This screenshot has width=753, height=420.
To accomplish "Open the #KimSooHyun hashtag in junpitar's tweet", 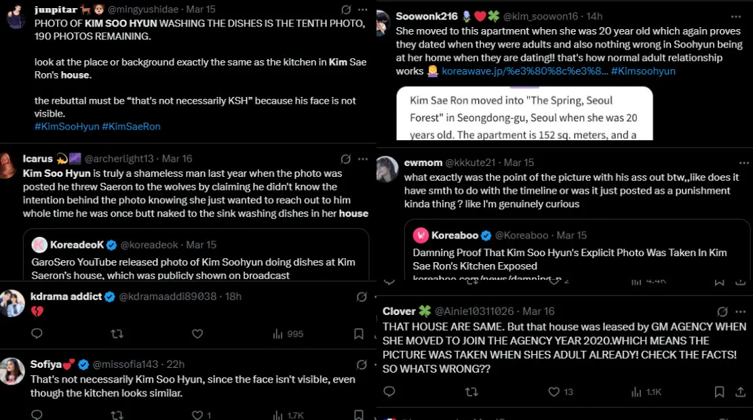I will point(66,127).
